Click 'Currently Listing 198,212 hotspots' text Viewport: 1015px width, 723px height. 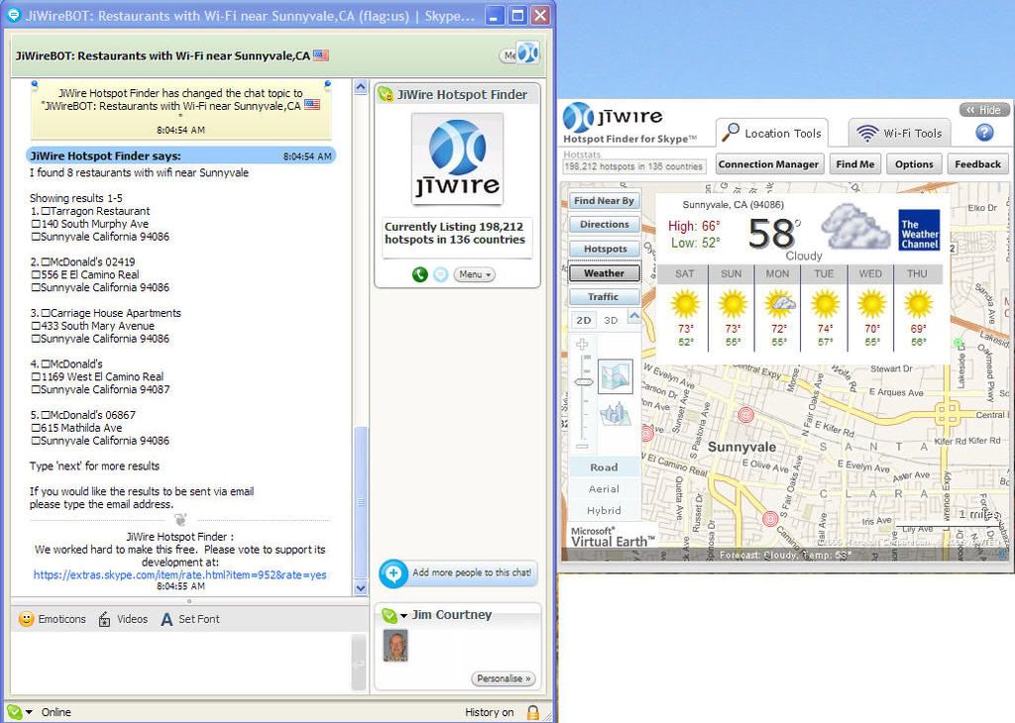pyautogui.click(x=455, y=233)
